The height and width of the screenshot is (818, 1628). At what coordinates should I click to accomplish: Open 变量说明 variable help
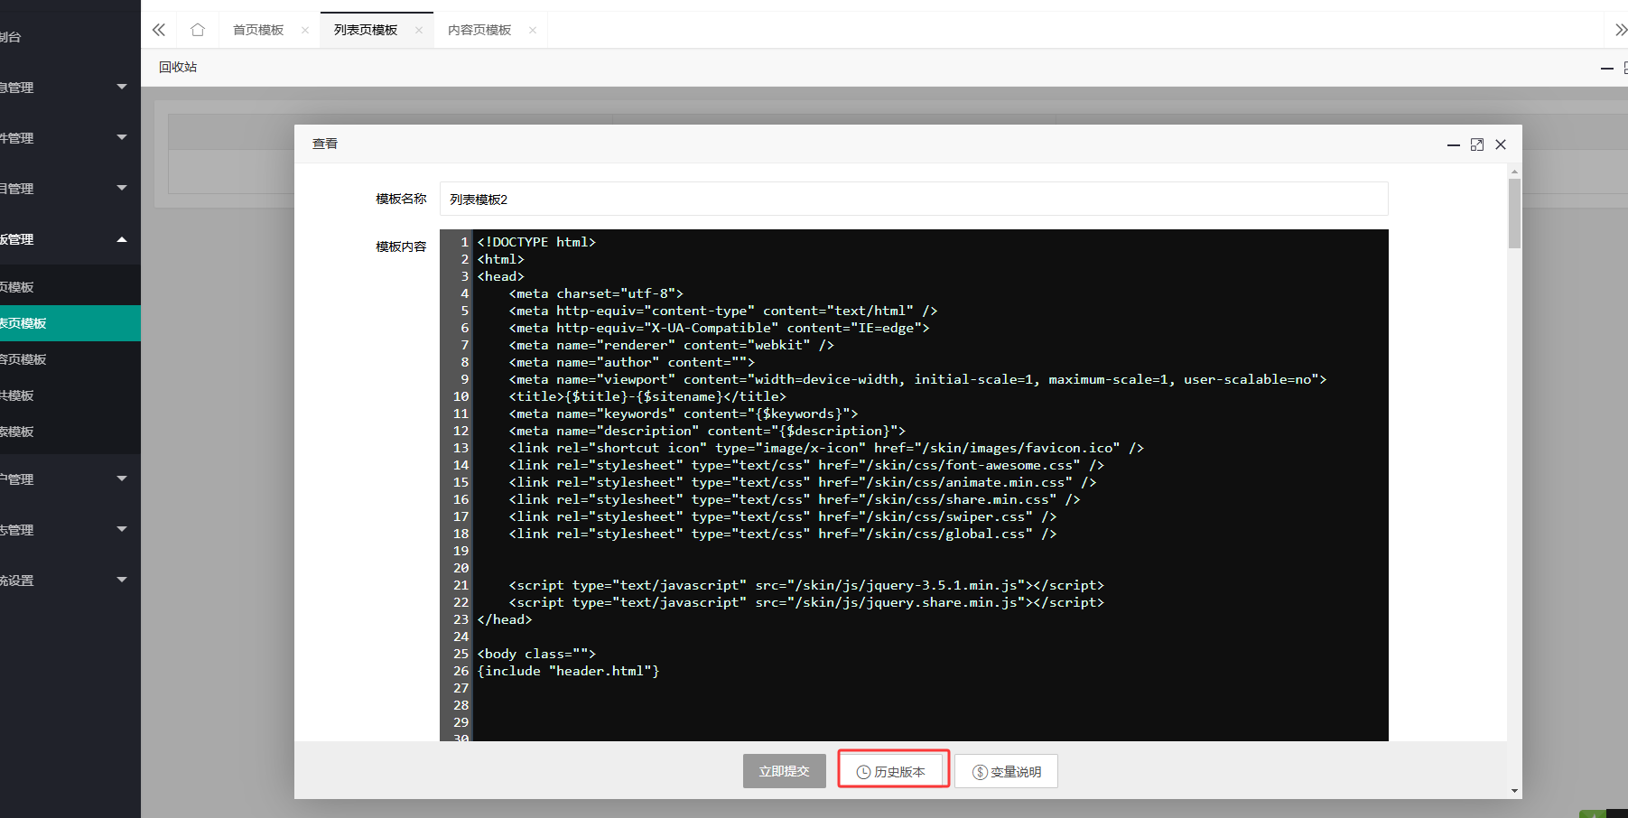pyautogui.click(x=1007, y=771)
